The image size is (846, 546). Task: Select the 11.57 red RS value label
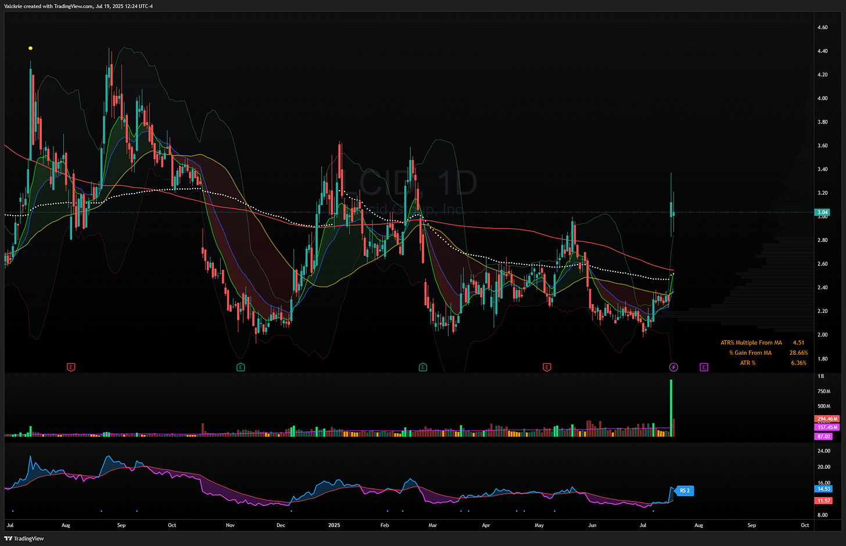coord(824,501)
